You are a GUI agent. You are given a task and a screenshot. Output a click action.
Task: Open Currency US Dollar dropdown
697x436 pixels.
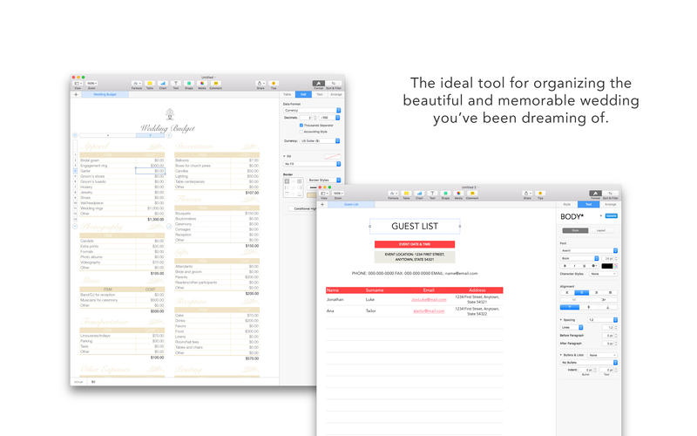[320, 140]
